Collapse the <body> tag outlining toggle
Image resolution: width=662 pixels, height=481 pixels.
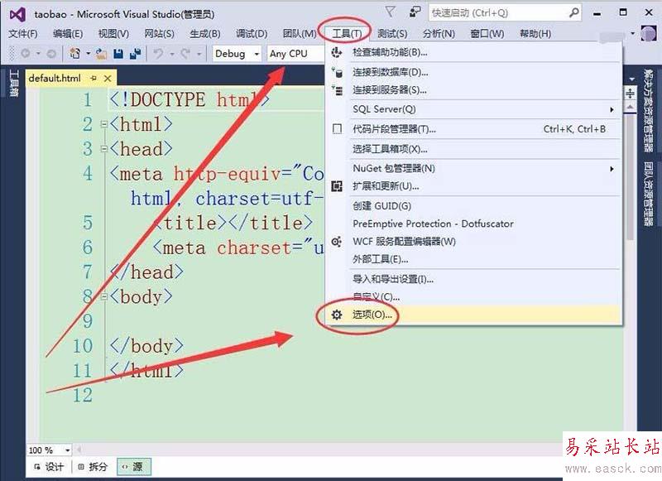104,297
